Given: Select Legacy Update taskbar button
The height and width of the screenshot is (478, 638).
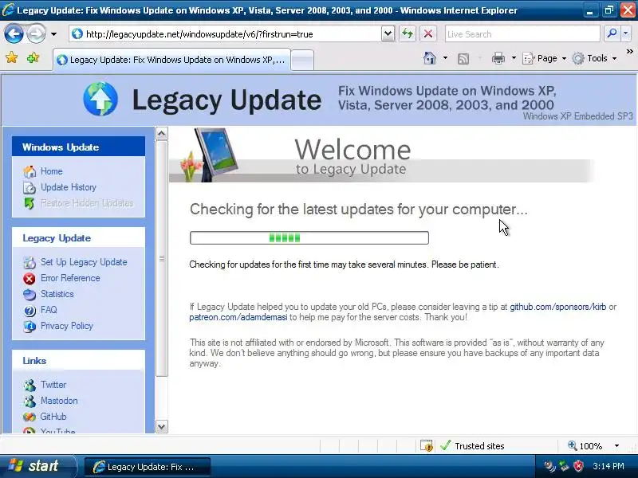Looking at the screenshot, I should pyautogui.click(x=148, y=467).
